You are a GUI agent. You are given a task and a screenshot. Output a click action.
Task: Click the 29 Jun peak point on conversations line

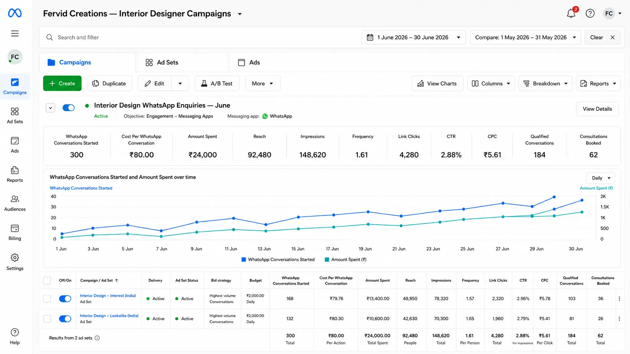(x=554, y=197)
